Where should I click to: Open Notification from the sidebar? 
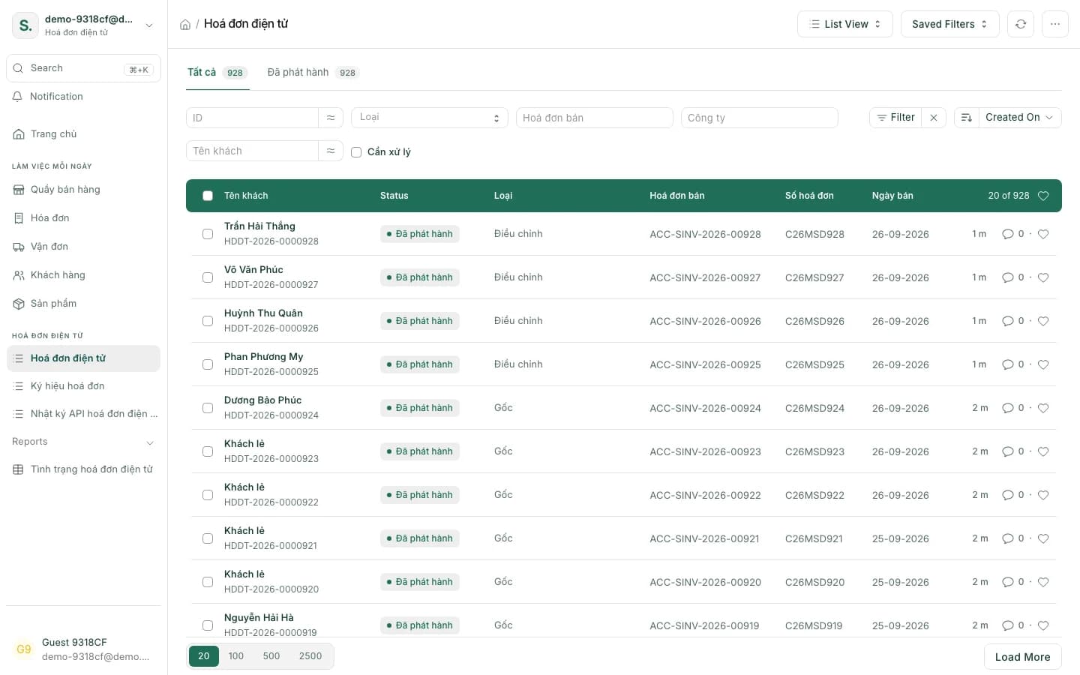[83, 97]
